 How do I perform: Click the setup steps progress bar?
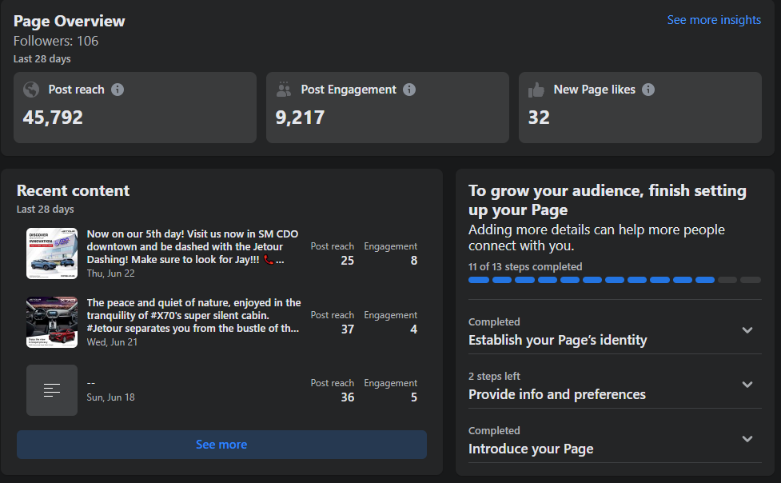click(614, 280)
